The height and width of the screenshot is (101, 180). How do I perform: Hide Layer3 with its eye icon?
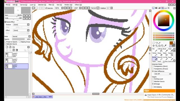[x=6, y=59]
